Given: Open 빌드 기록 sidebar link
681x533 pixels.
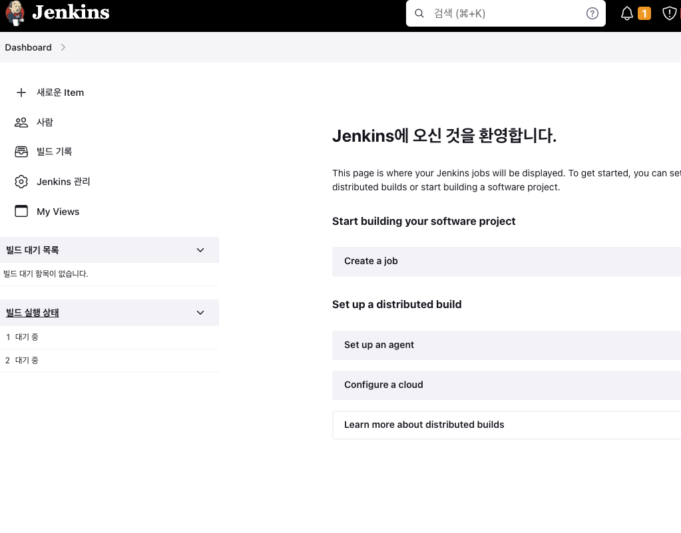Looking at the screenshot, I should (x=55, y=152).
